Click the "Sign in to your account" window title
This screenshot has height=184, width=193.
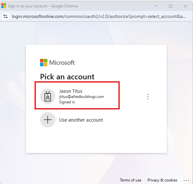coord(43,6)
